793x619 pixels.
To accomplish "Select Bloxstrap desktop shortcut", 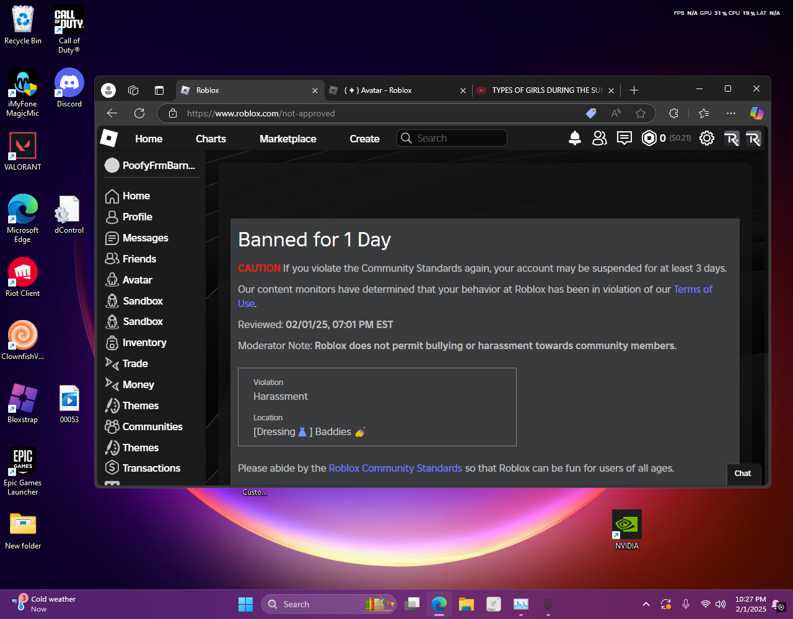I will 23,403.
